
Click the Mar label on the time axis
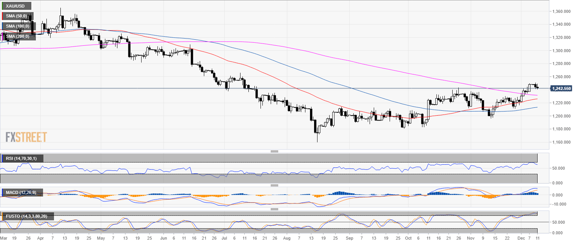click(x=4, y=239)
